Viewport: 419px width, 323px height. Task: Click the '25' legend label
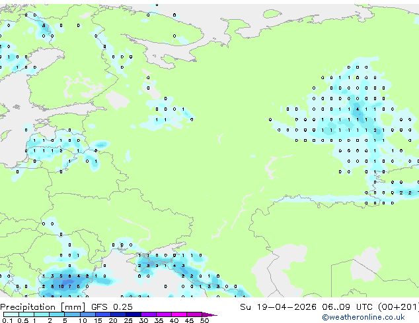point(128,320)
